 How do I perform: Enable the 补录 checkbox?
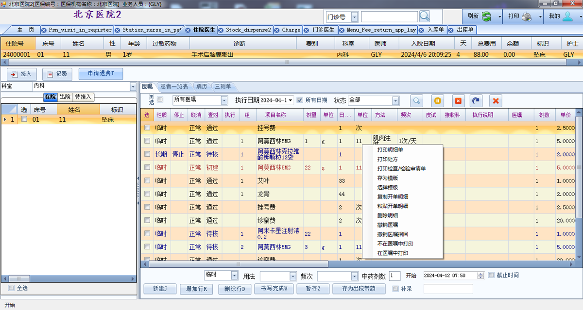pos(395,289)
